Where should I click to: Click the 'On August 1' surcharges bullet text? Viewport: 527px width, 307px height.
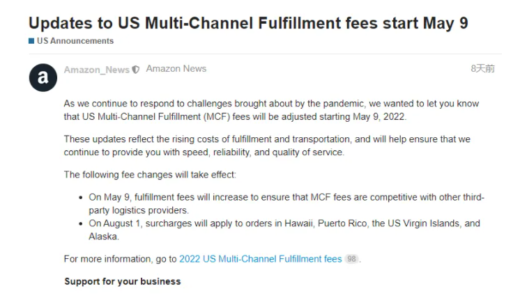coord(284,230)
